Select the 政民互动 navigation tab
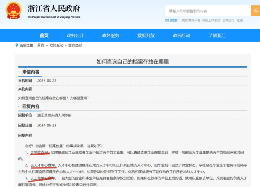The width and height of the screenshot is (260, 187). 181,35
